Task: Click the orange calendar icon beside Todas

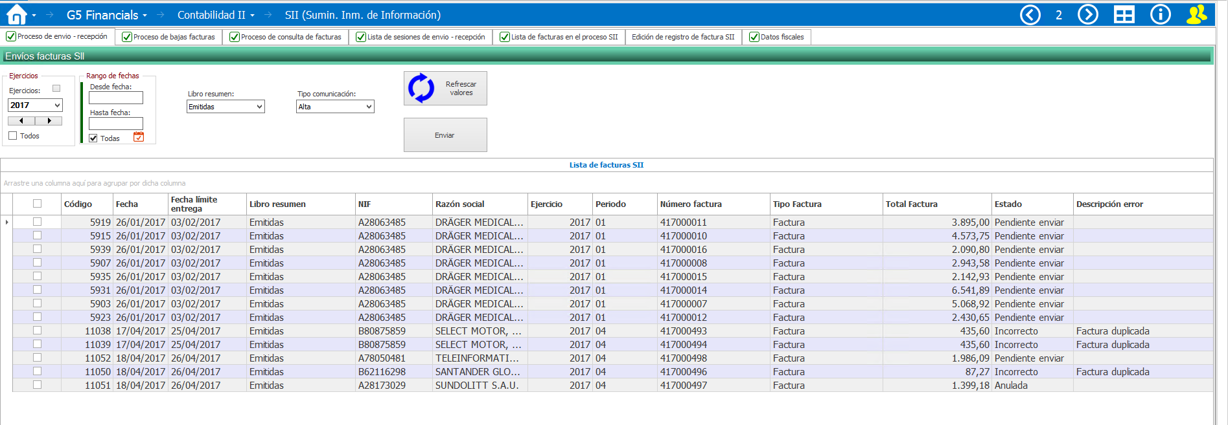Action: coord(139,137)
